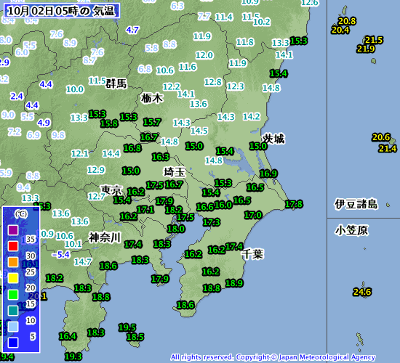
Task: Select the 14.2 reading in Ibaraki
Action: pyautogui.click(x=252, y=116)
